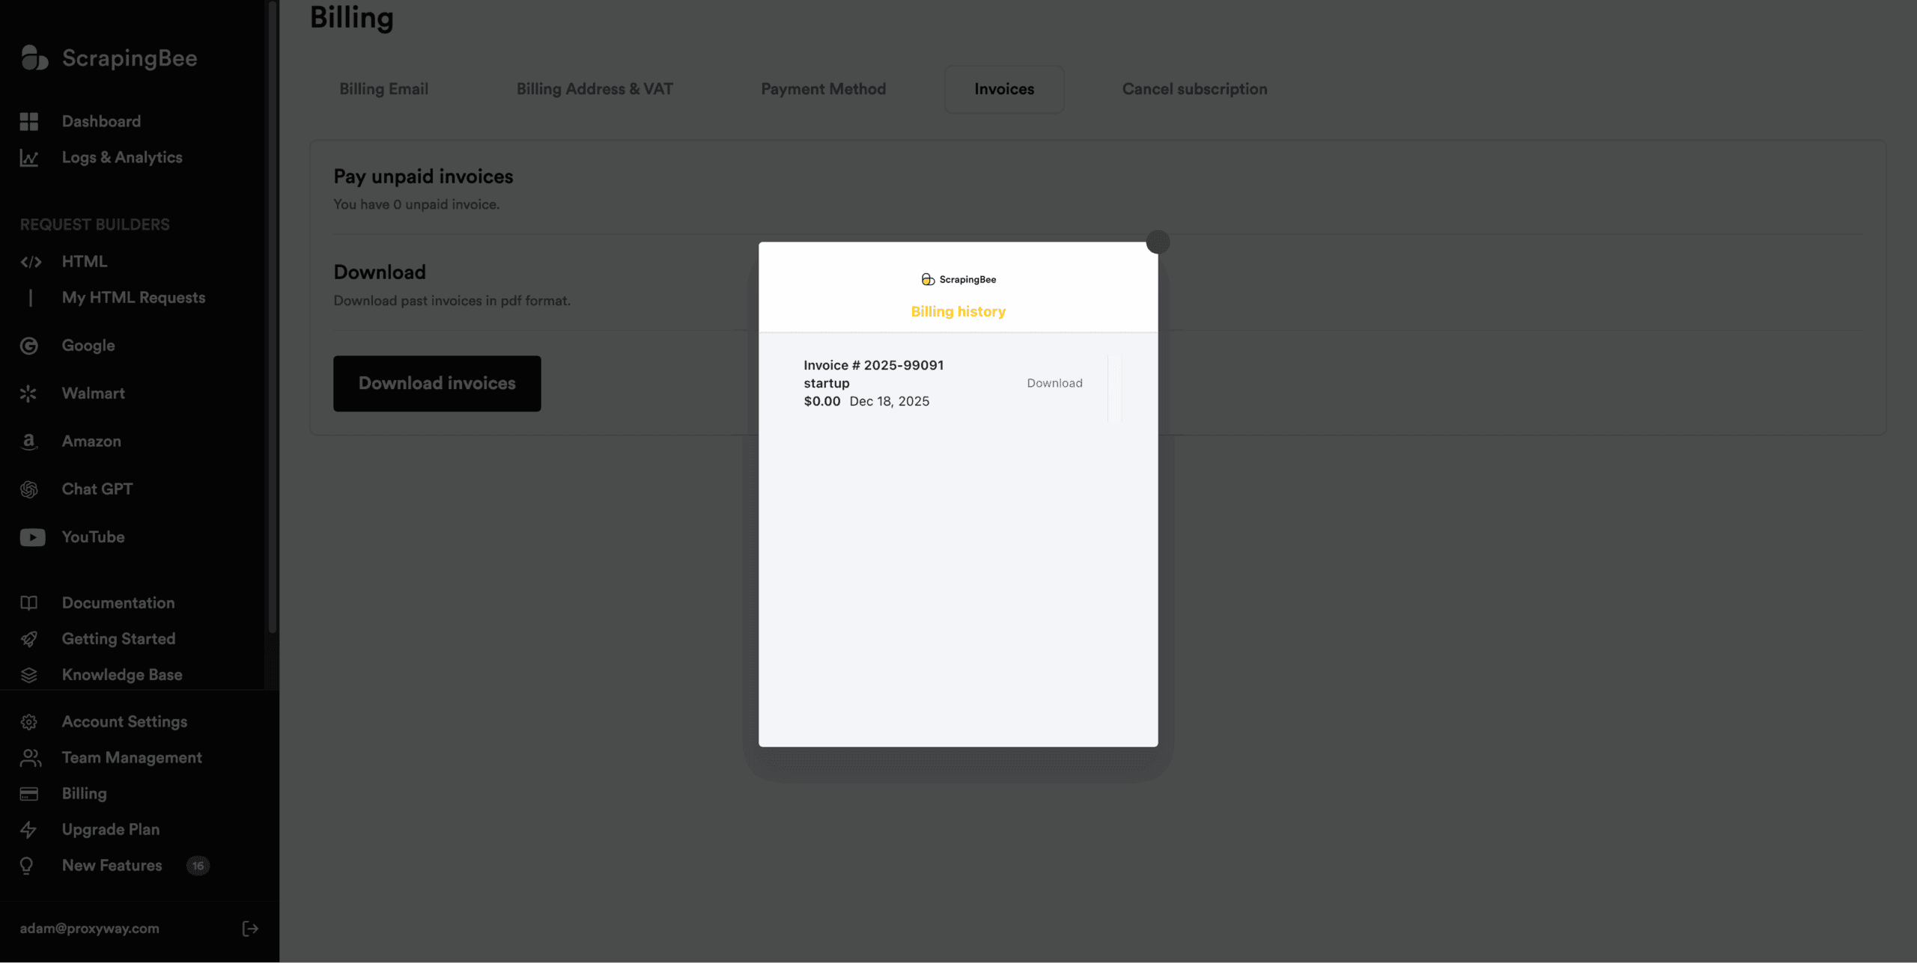This screenshot has width=1917, height=963.
Task: Click the HTML code brackets icon
Action: click(x=31, y=262)
